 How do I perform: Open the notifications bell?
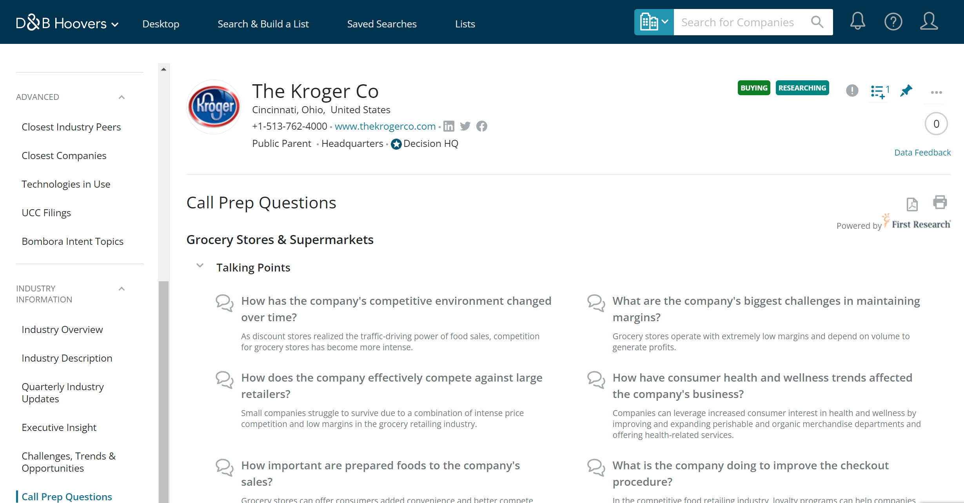pyautogui.click(x=857, y=22)
